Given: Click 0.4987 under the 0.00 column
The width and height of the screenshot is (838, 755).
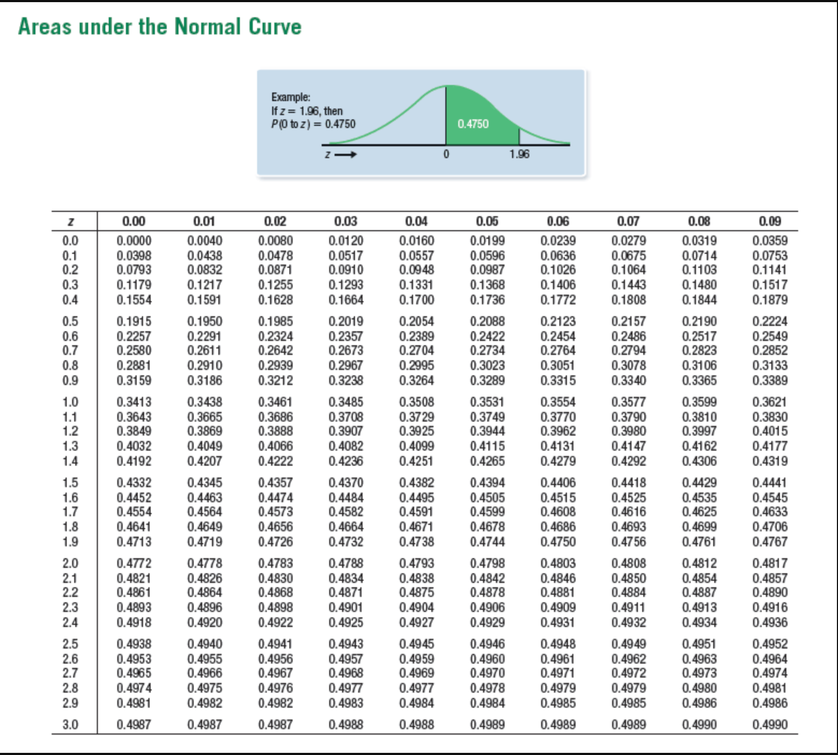Looking at the screenshot, I should point(134,725).
